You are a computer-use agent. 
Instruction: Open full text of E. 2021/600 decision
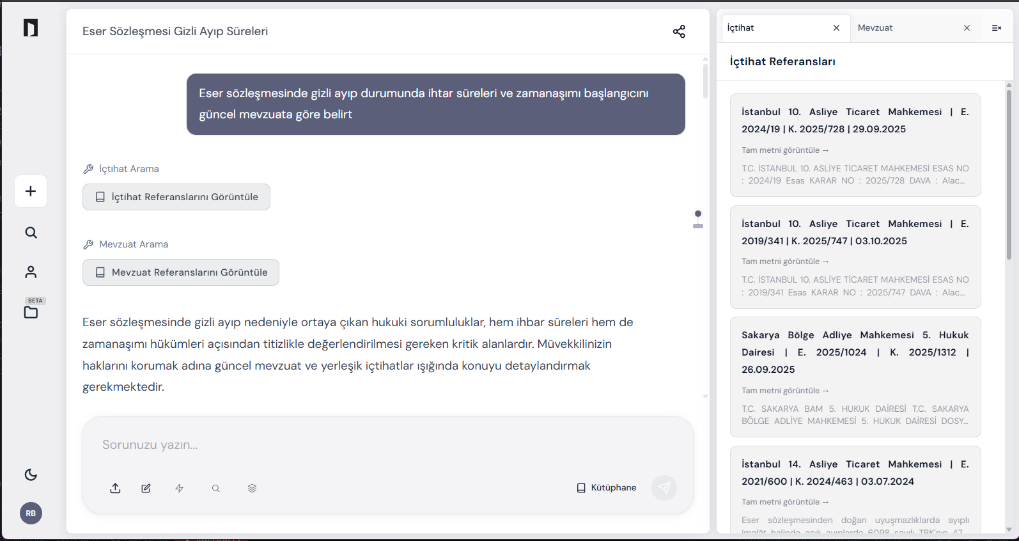coord(785,502)
